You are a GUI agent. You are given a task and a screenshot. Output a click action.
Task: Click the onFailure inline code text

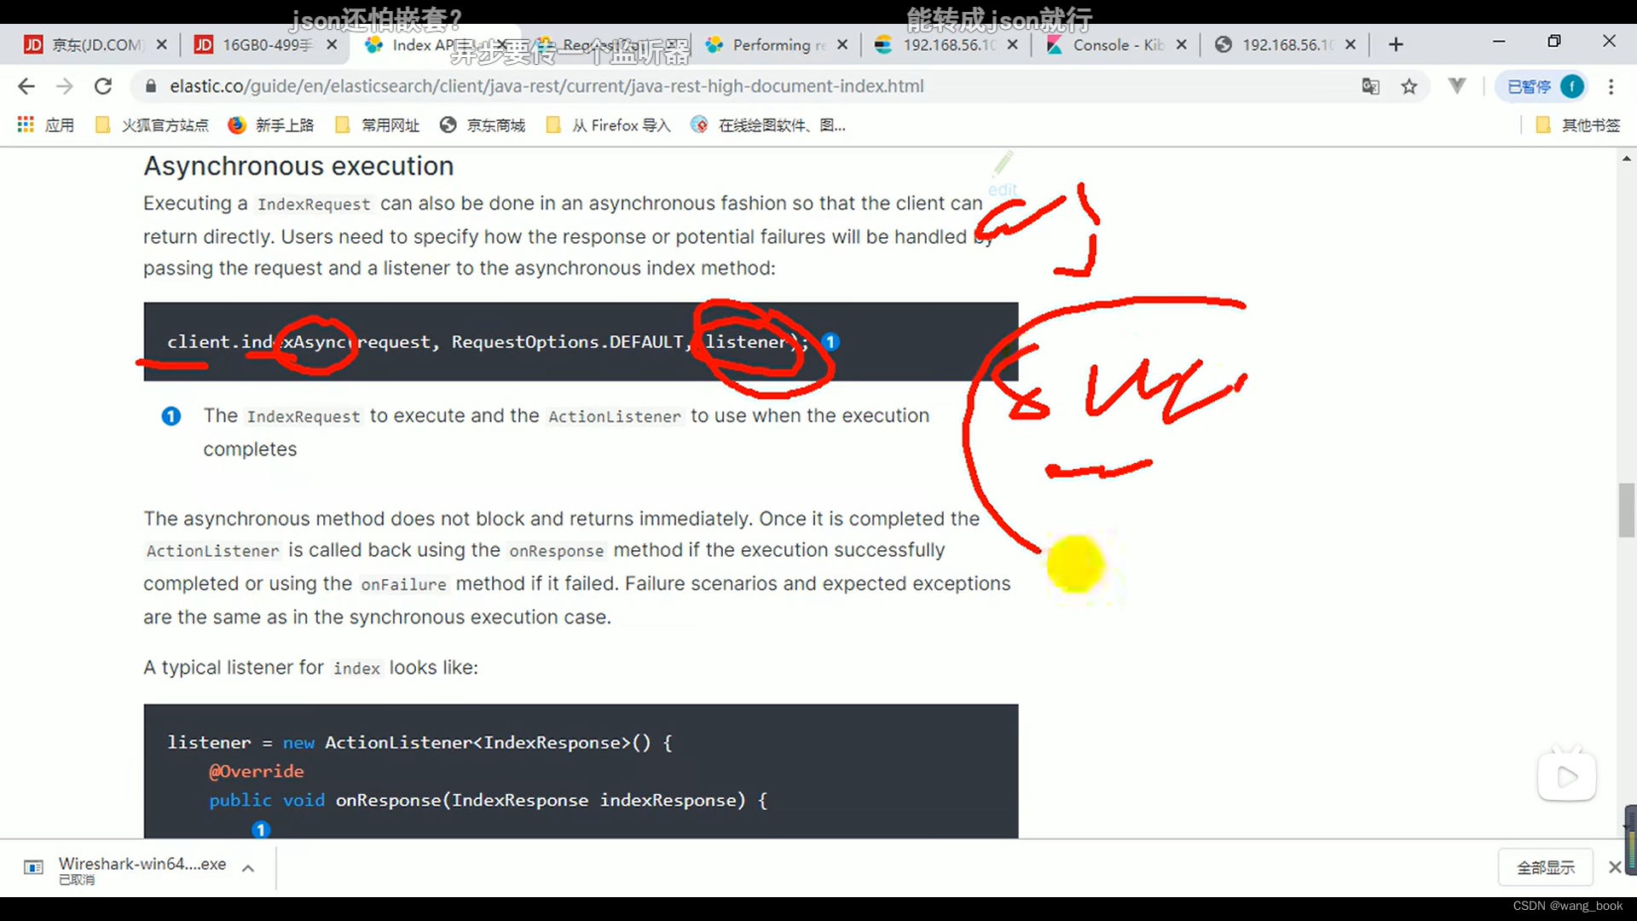[x=403, y=584]
